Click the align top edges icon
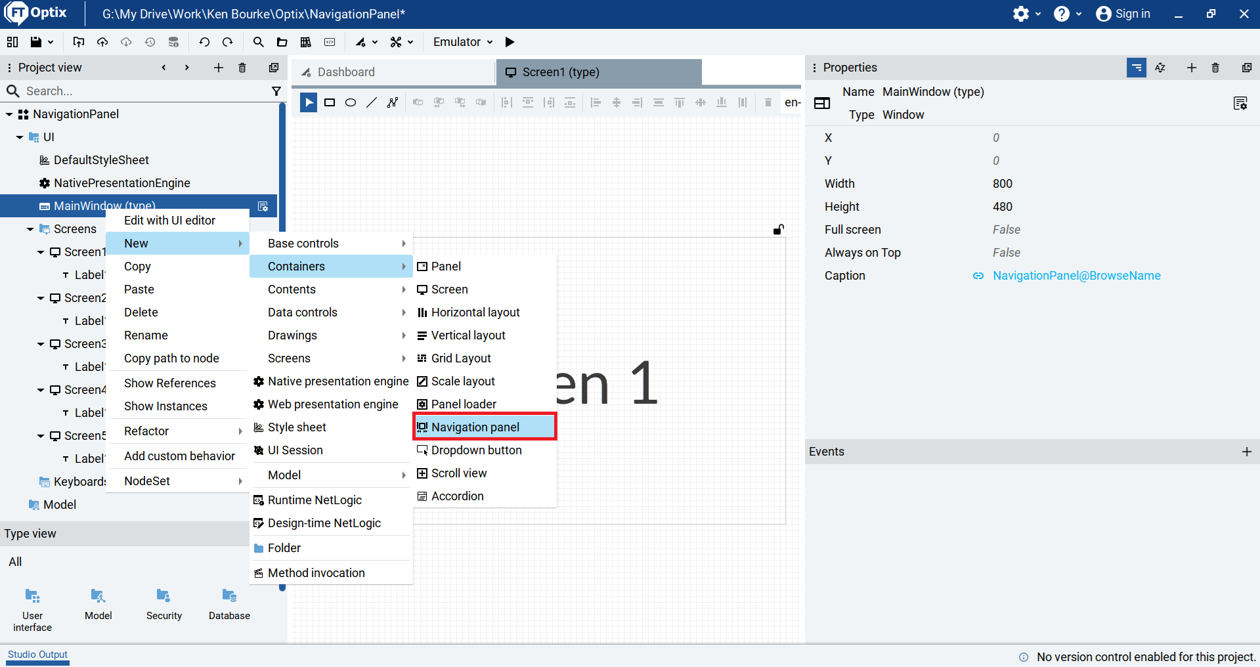 pyautogui.click(x=680, y=102)
